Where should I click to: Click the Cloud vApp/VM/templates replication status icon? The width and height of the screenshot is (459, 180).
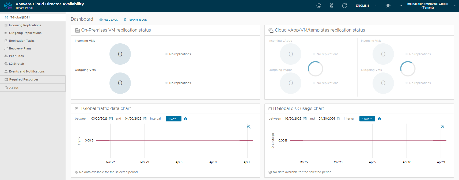click(271, 30)
